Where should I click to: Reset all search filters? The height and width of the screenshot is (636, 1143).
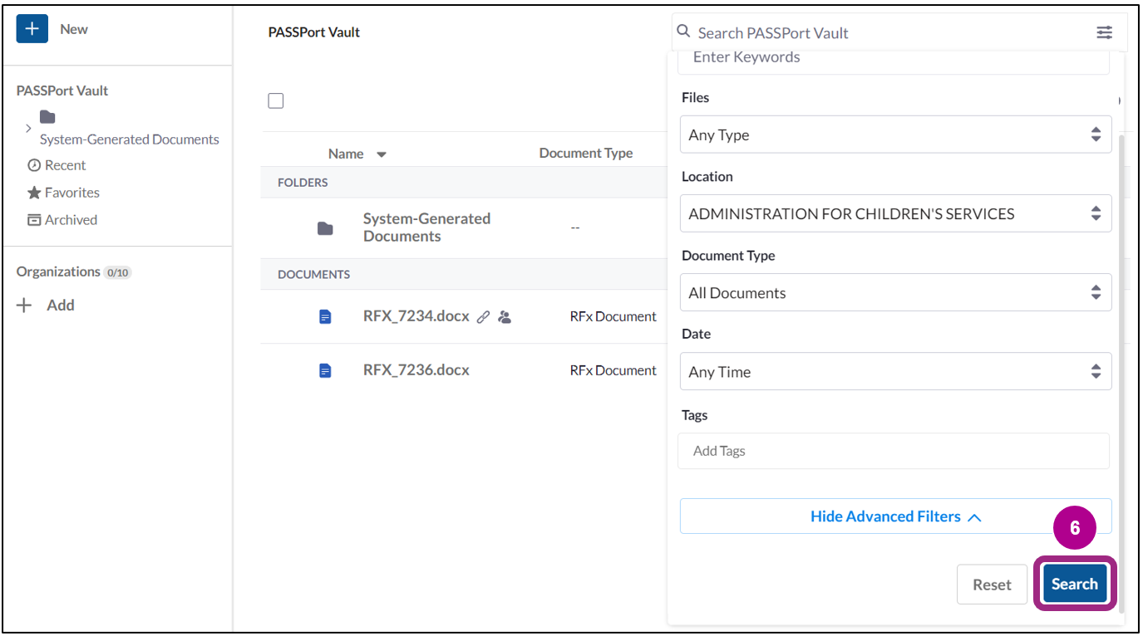coord(992,584)
